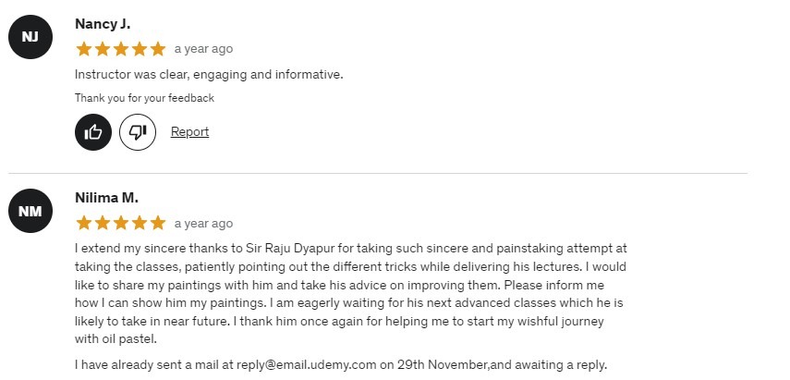
Task: Click the thumbs up helpful button
Action: pos(93,131)
